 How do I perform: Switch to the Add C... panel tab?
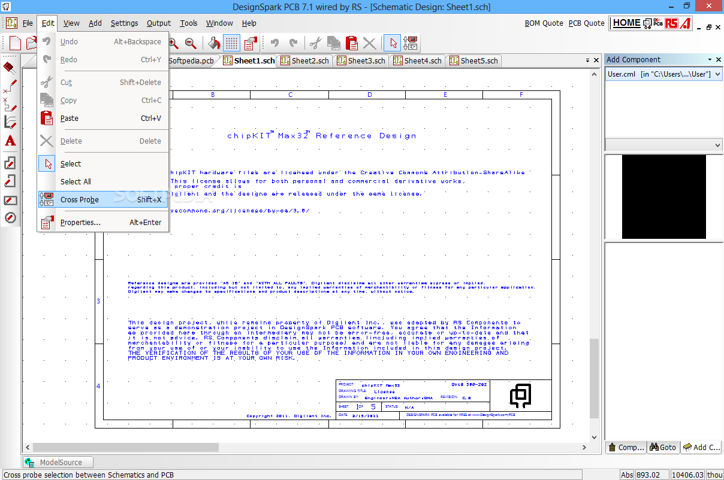click(x=702, y=447)
